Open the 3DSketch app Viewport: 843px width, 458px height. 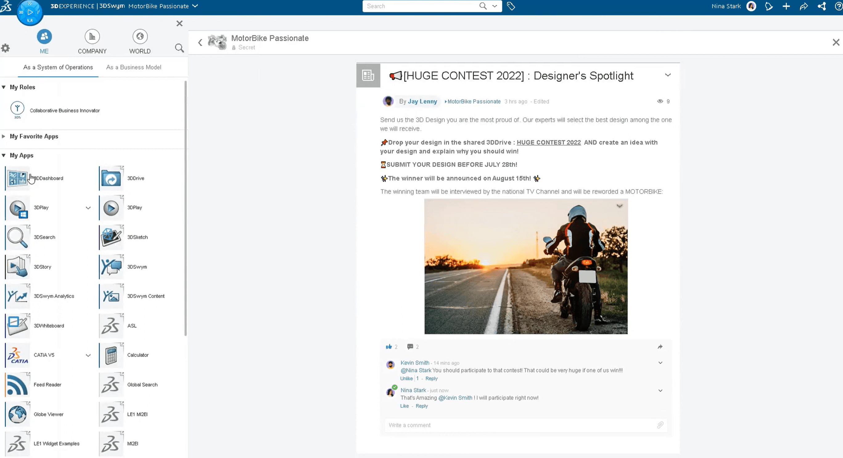tap(111, 237)
